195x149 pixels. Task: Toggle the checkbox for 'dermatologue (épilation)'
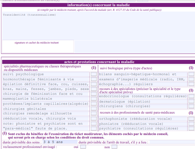tap(191, 101)
